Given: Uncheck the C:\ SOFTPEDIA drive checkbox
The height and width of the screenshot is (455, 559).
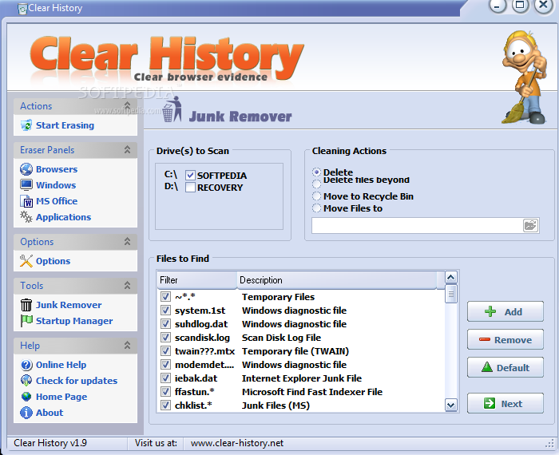Looking at the screenshot, I should click(190, 176).
